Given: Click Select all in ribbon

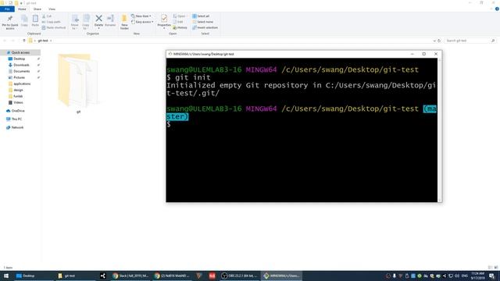Looking at the screenshot, I should click(x=201, y=16).
